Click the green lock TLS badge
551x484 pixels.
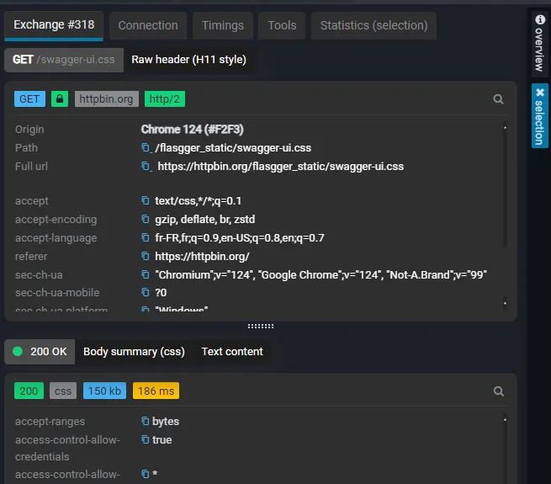[x=60, y=98]
